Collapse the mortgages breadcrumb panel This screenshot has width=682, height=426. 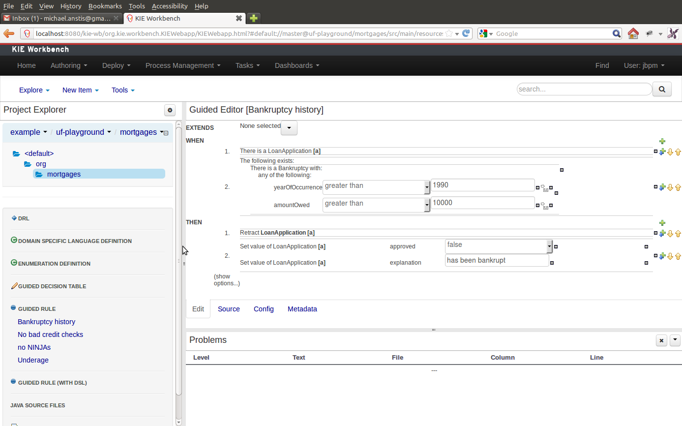click(x=166, y=133)
